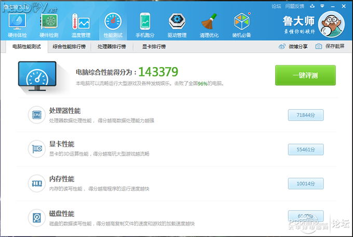Viewport: 353px width, 237px height.
Task: Open 温度管理 temperature management
Action: pyautogui.click(x=80, y=23)
